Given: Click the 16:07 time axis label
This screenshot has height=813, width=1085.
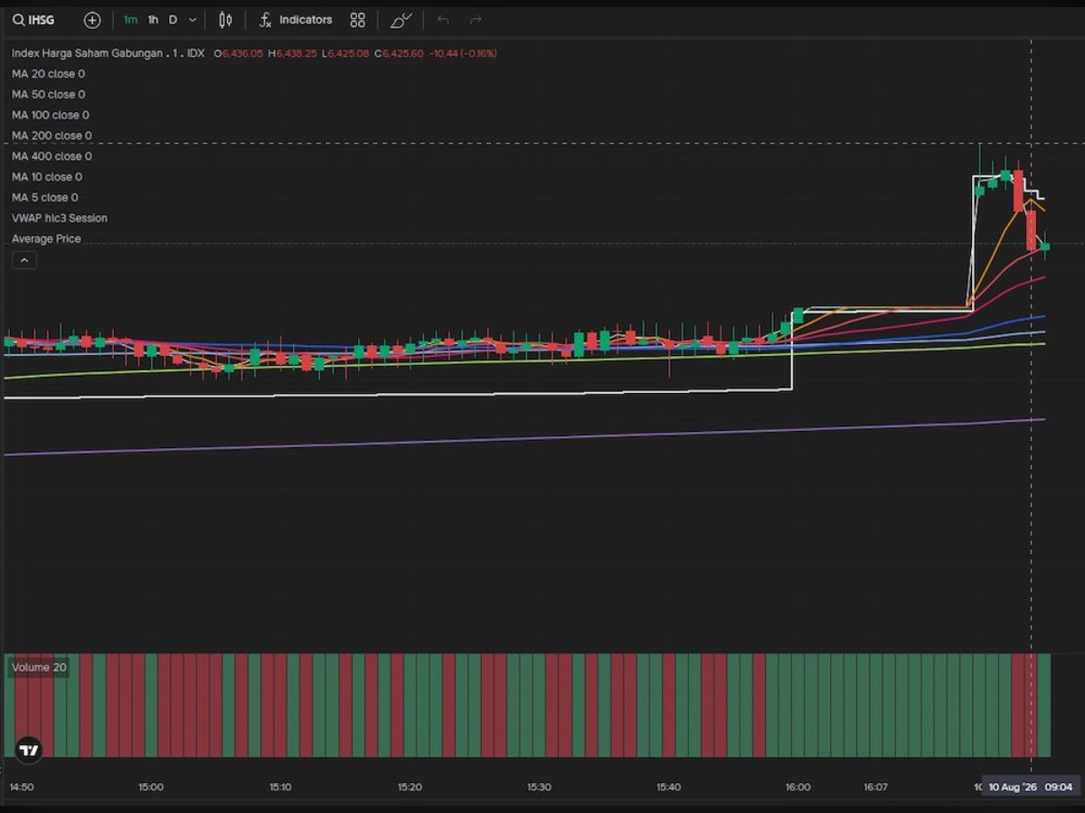Looking at the screenshot, I should (x=875, y=788).
